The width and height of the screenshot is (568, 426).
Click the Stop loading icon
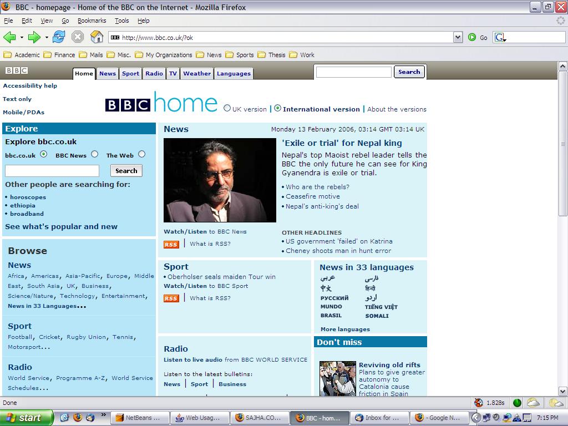(x=78, y=37)
